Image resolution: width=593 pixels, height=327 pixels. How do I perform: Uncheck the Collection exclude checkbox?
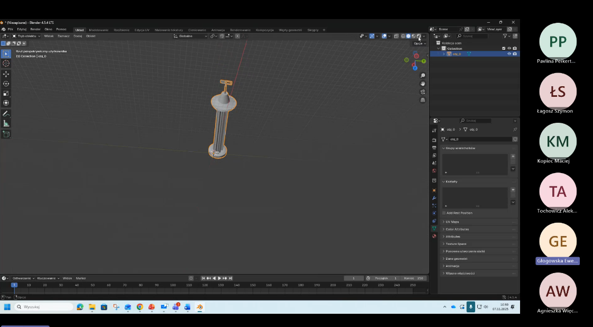tap(504, 48)
